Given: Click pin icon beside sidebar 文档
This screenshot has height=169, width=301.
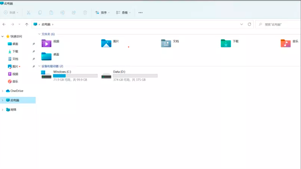Looking at the screenshot, I should pyautogui.click(x=34, y=59).
